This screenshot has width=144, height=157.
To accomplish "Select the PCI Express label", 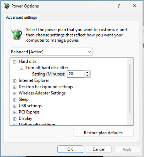I will click(x=29, y=112).
